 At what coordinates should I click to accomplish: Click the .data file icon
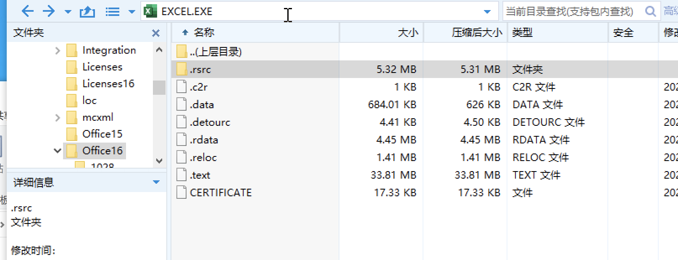point(181,104)
